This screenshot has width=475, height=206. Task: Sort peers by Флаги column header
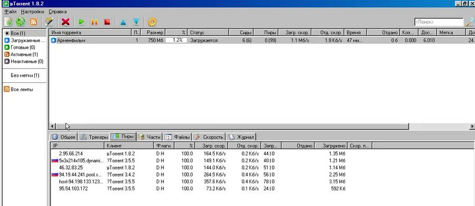pos(165,146)
